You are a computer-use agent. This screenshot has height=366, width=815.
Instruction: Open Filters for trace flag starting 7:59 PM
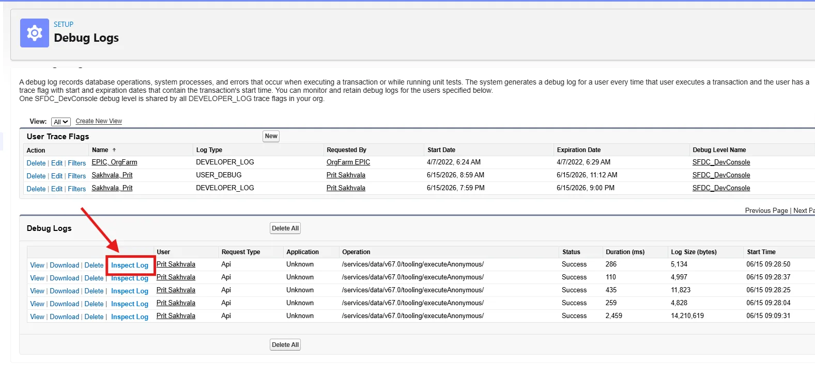pos(77,189)
